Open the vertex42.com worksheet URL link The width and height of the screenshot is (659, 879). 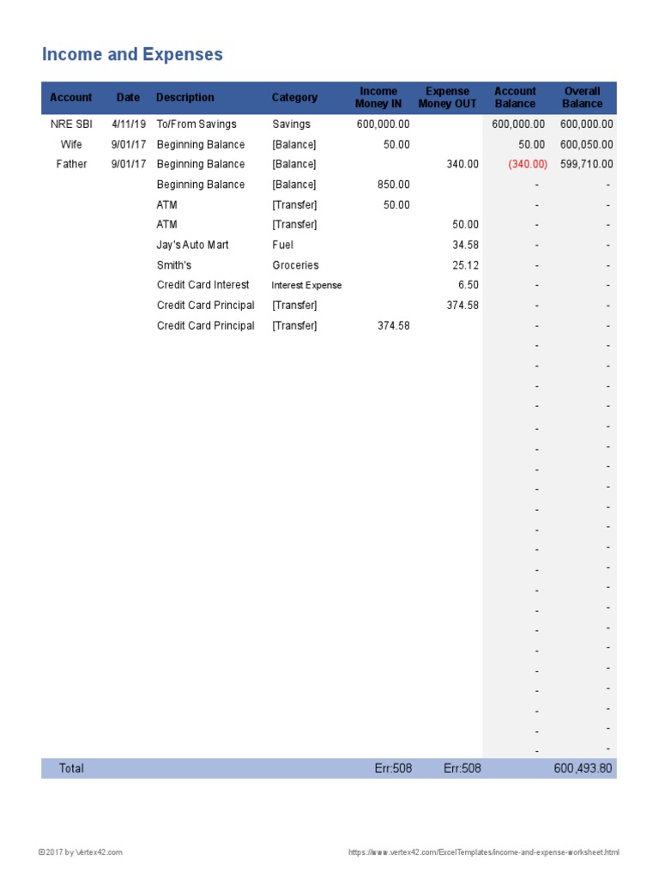click(x=484, y=852)
